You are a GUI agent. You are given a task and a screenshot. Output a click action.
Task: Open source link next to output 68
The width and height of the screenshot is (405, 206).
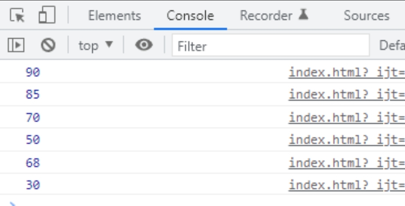(346, 163)
